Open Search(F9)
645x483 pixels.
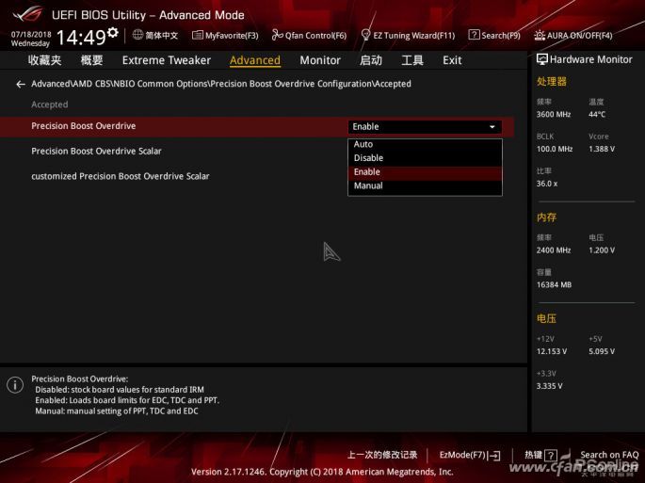coord(494,36)
